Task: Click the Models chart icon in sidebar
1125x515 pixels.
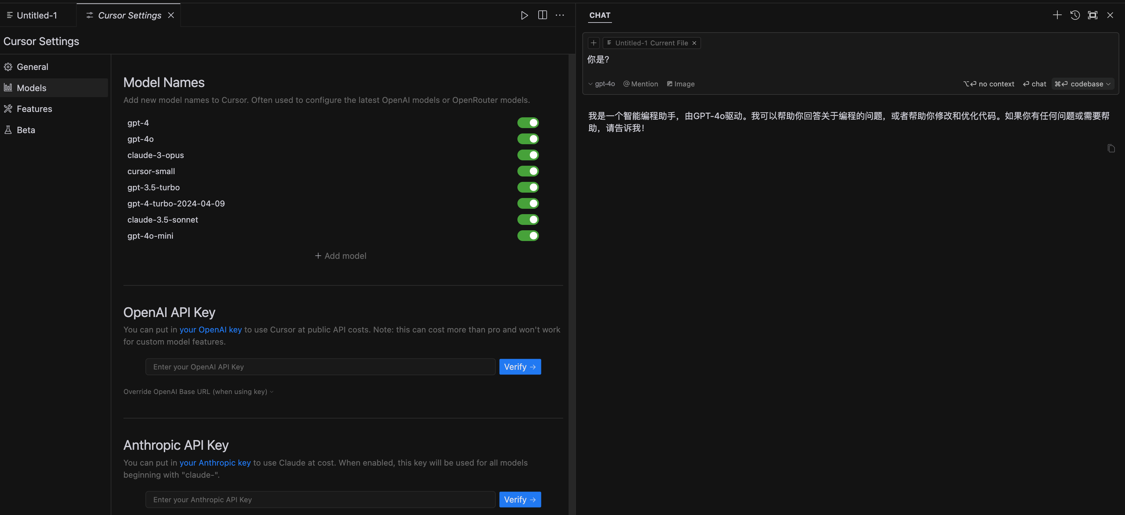Action: 8,88
